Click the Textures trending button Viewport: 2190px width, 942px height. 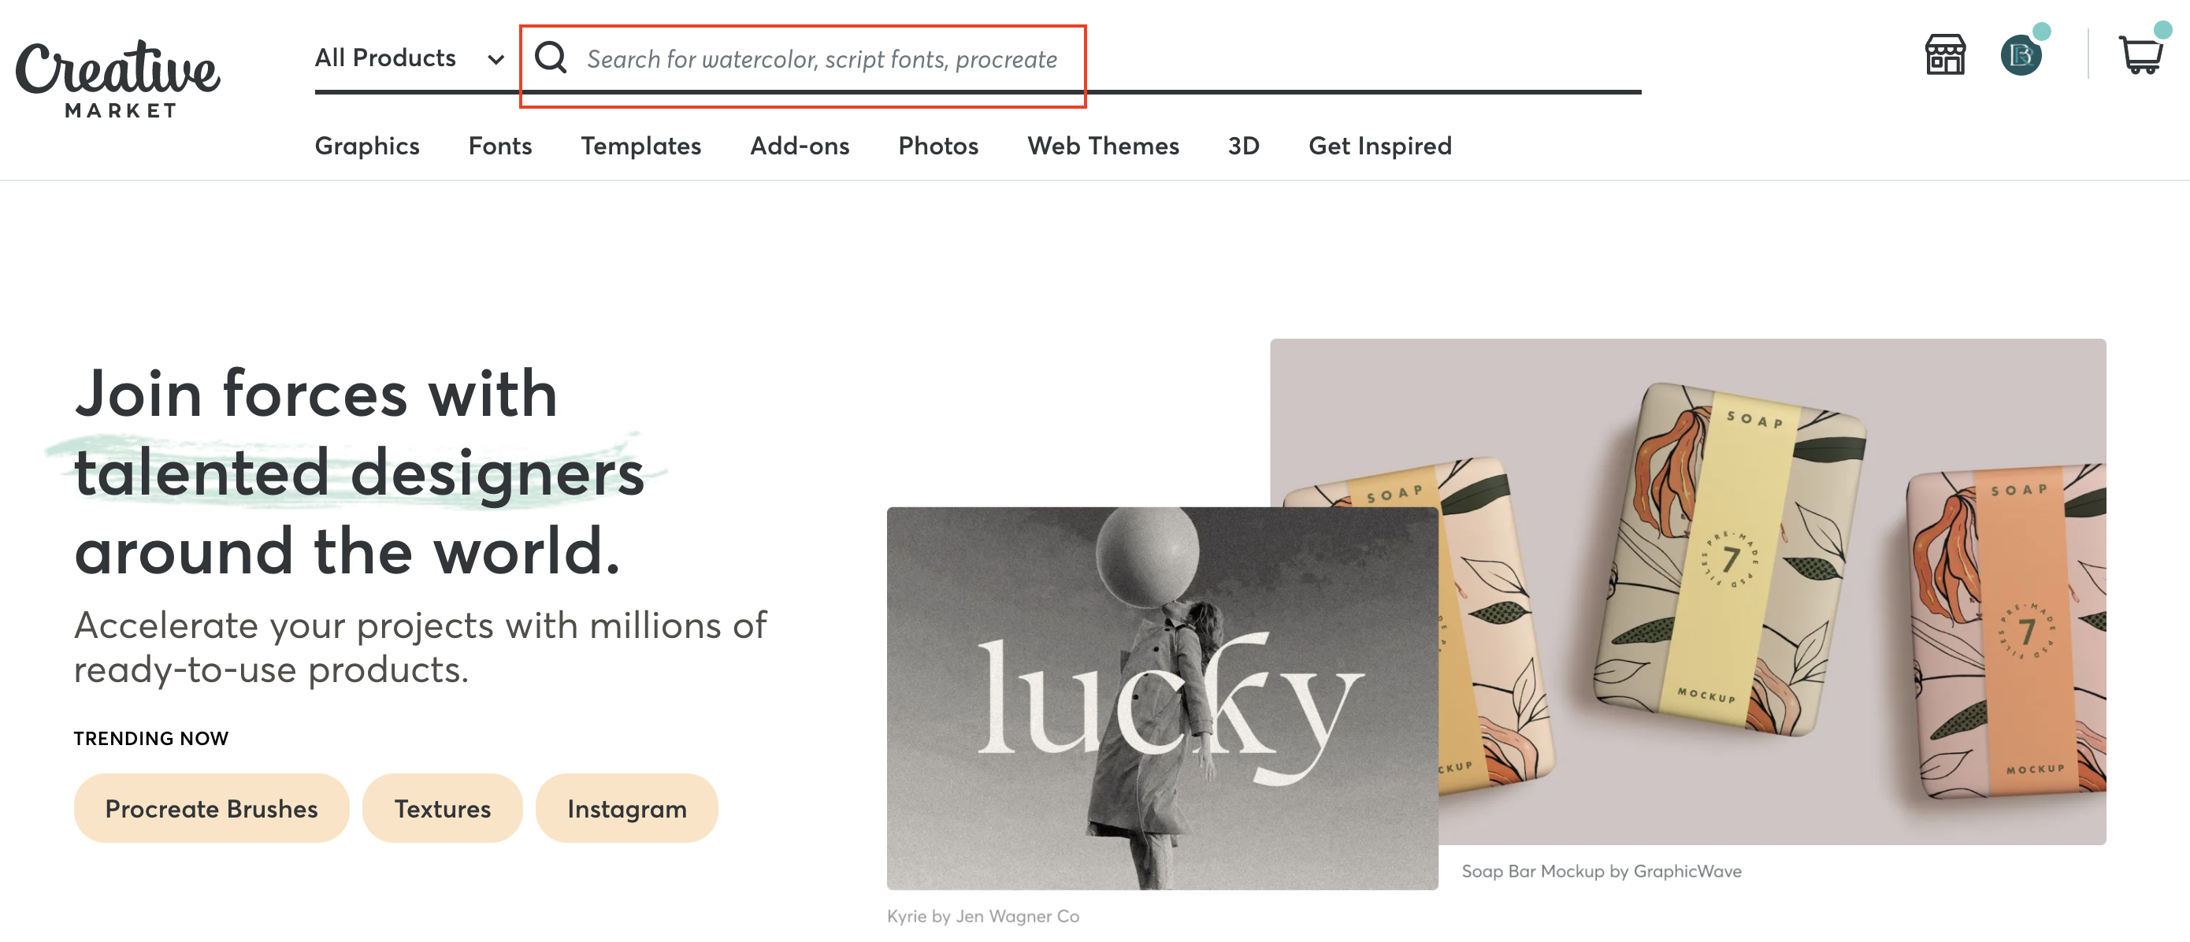[442, 807]
